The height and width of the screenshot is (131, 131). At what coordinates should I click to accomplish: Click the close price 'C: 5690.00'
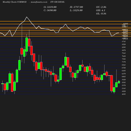[50, 10]
